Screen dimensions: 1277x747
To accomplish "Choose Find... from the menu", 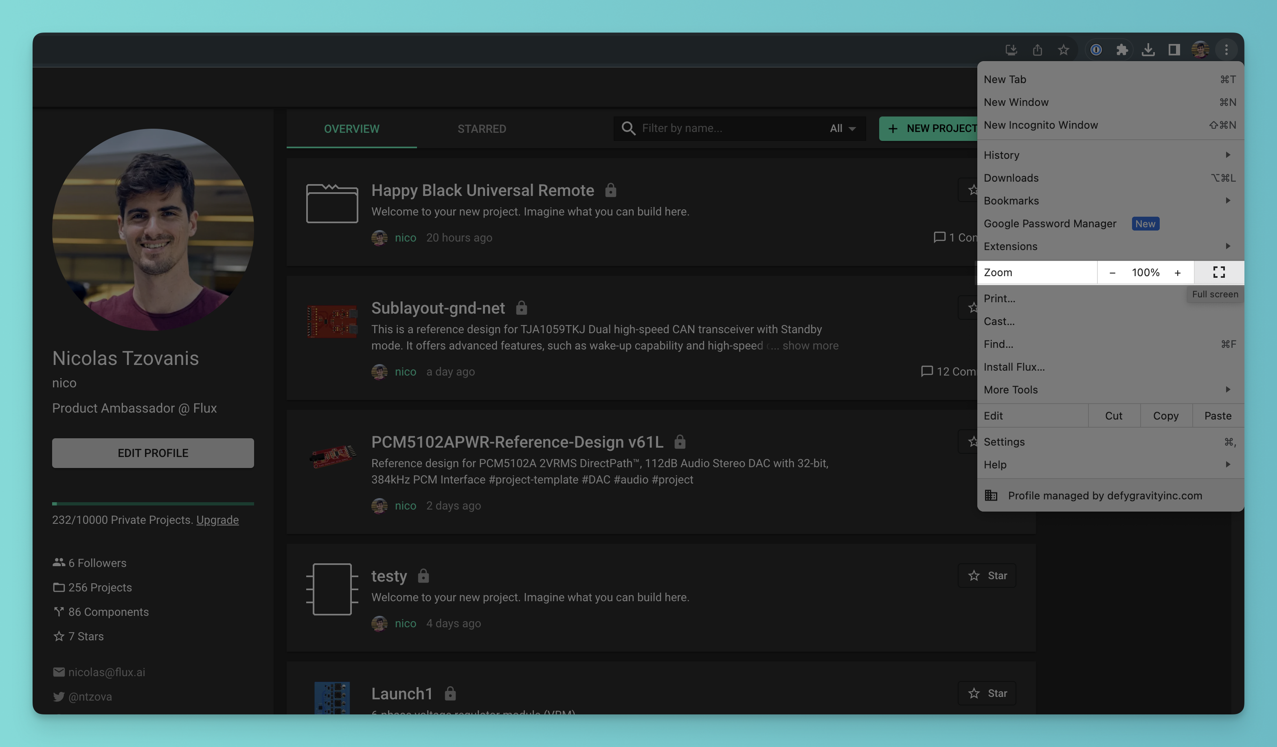I will [1110, 344].
